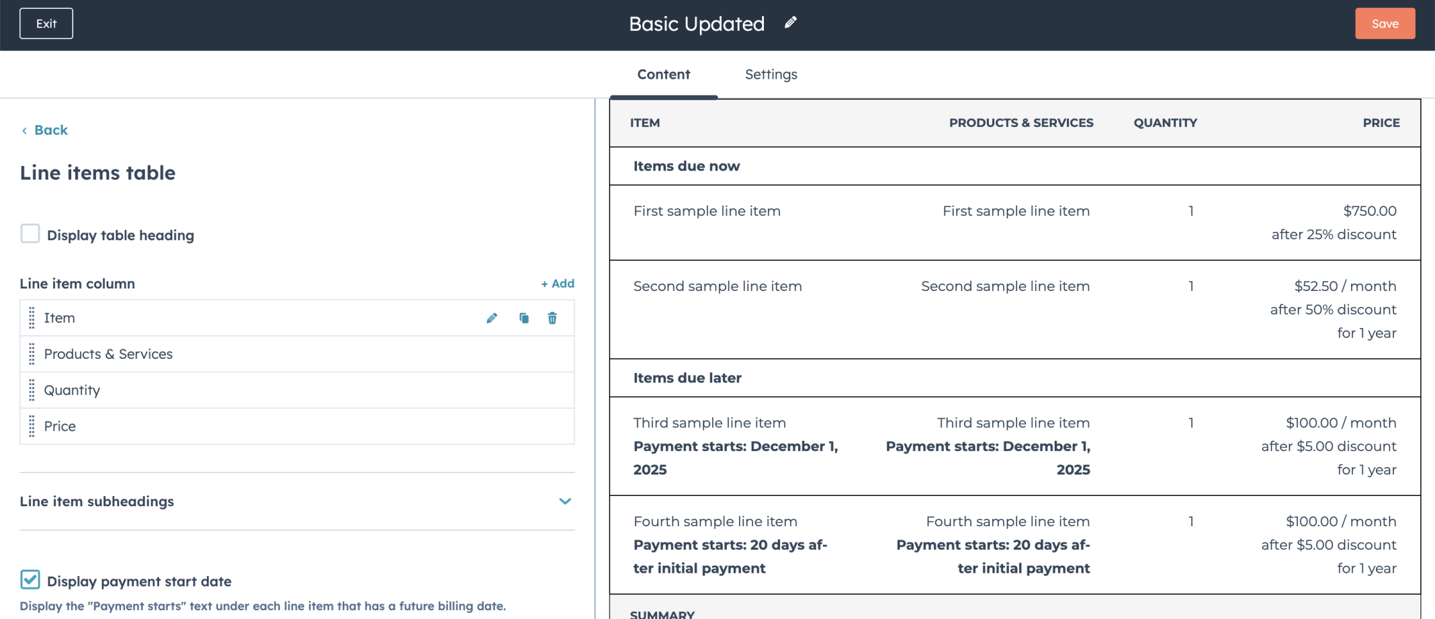Click the Line item column label
The height and width of the screenshot is (619, 1435).
pos(77,284)
